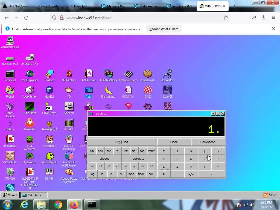Launch the Byte Beat icon
The height and width of the screenshot is (210, 280).
coord(30,108)
